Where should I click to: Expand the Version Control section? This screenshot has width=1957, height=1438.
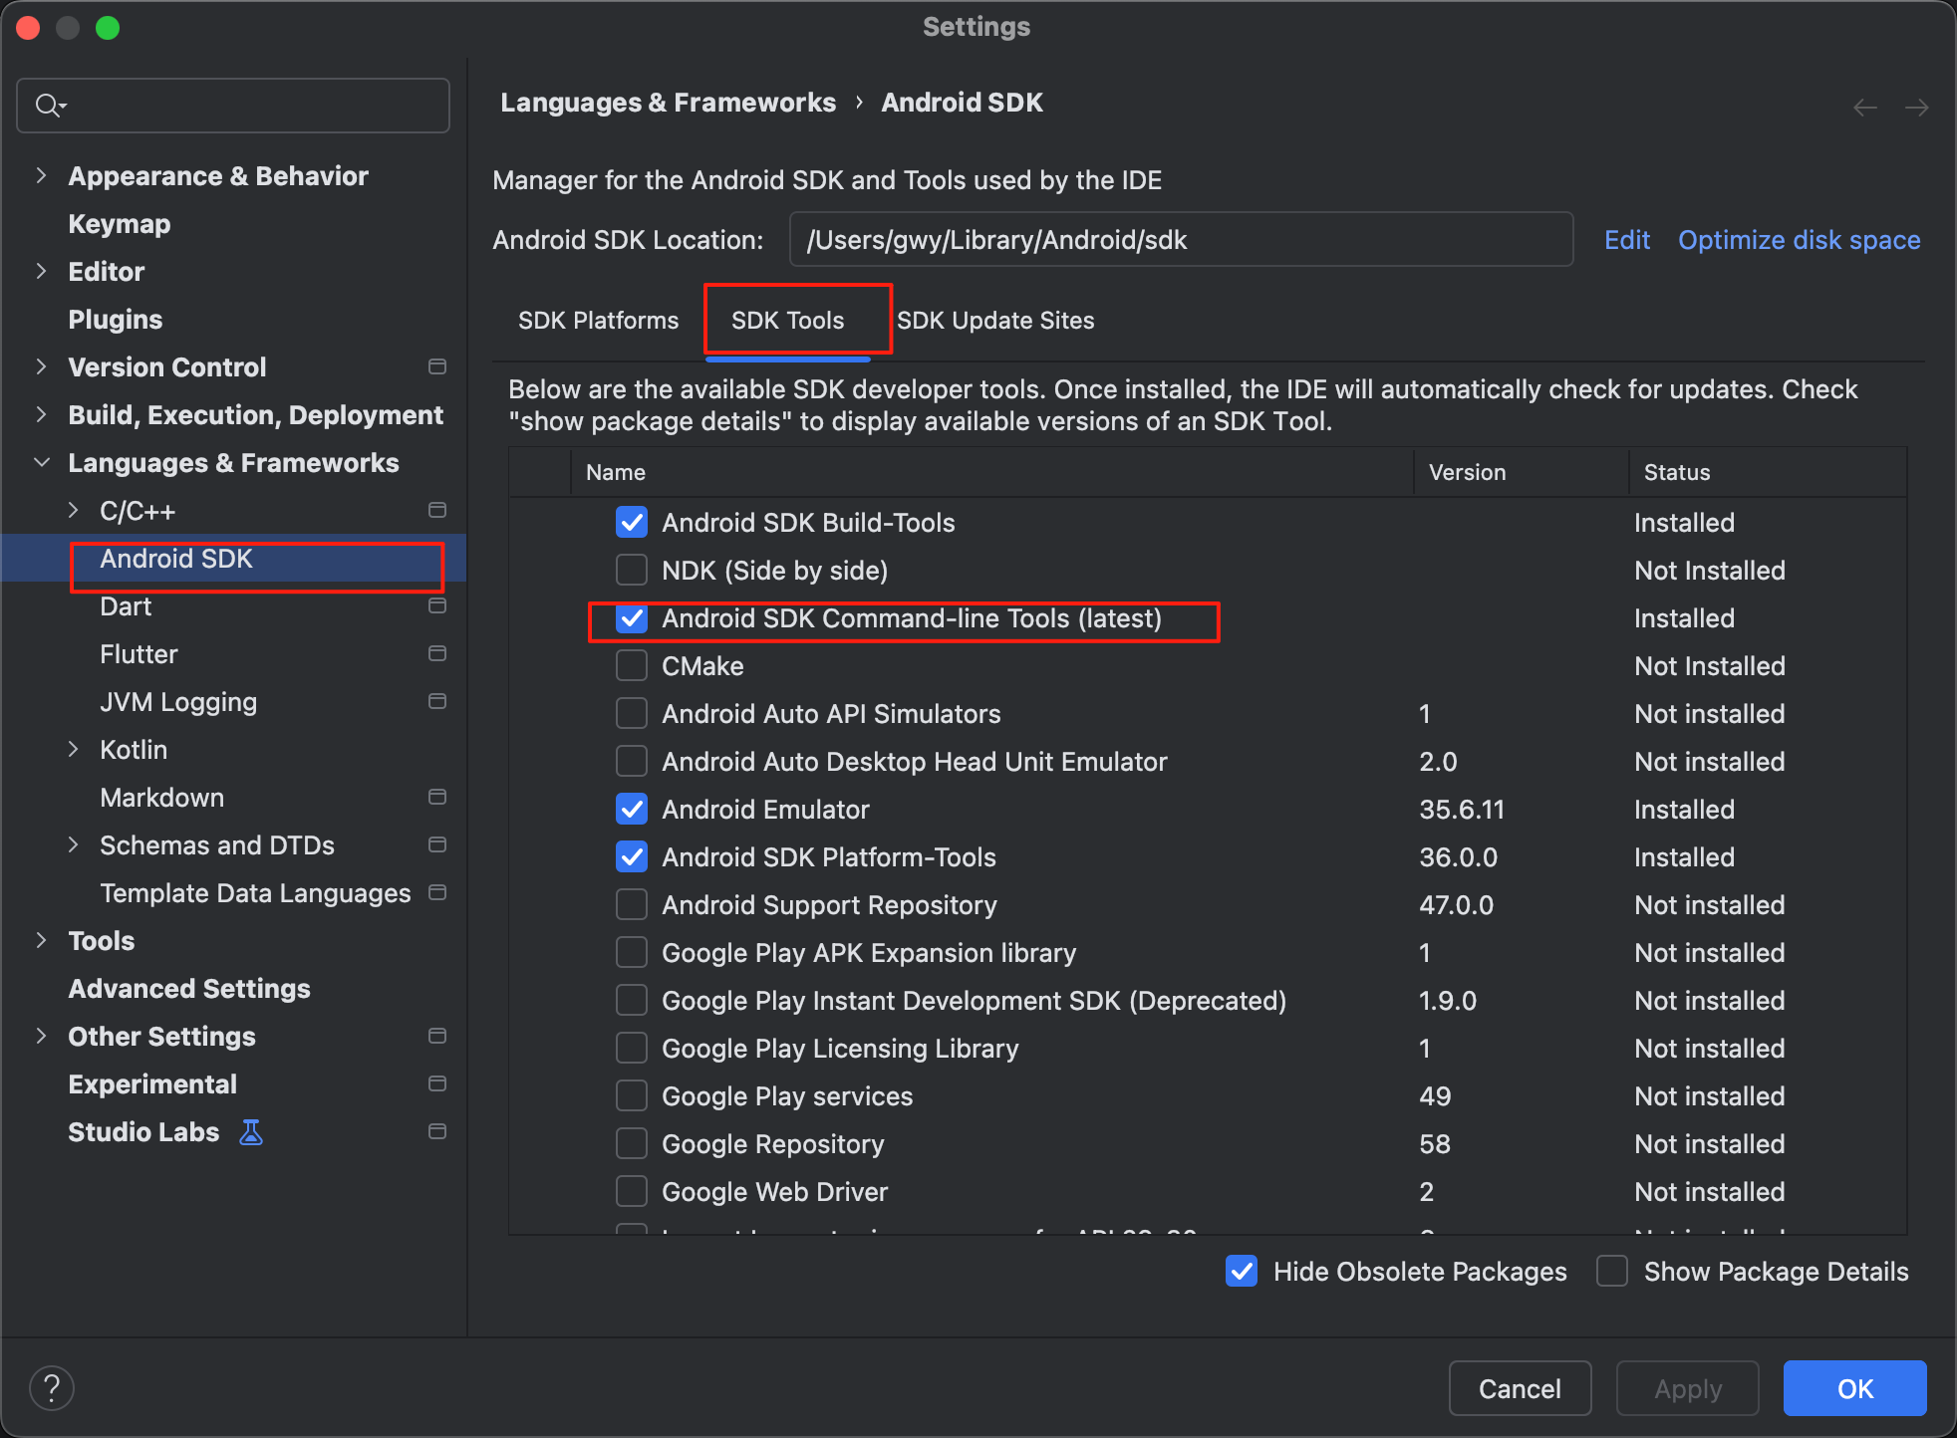pyautogui.click(x=41, y=366)
